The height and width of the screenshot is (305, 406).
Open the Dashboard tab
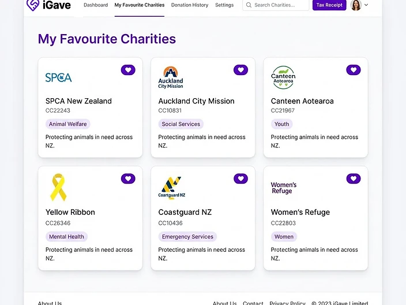click(96, 5)
